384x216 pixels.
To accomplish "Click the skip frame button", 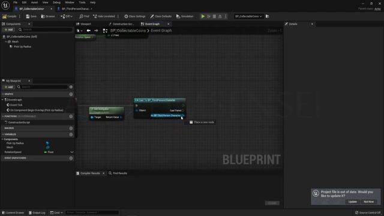I will (x=209, y=16).
